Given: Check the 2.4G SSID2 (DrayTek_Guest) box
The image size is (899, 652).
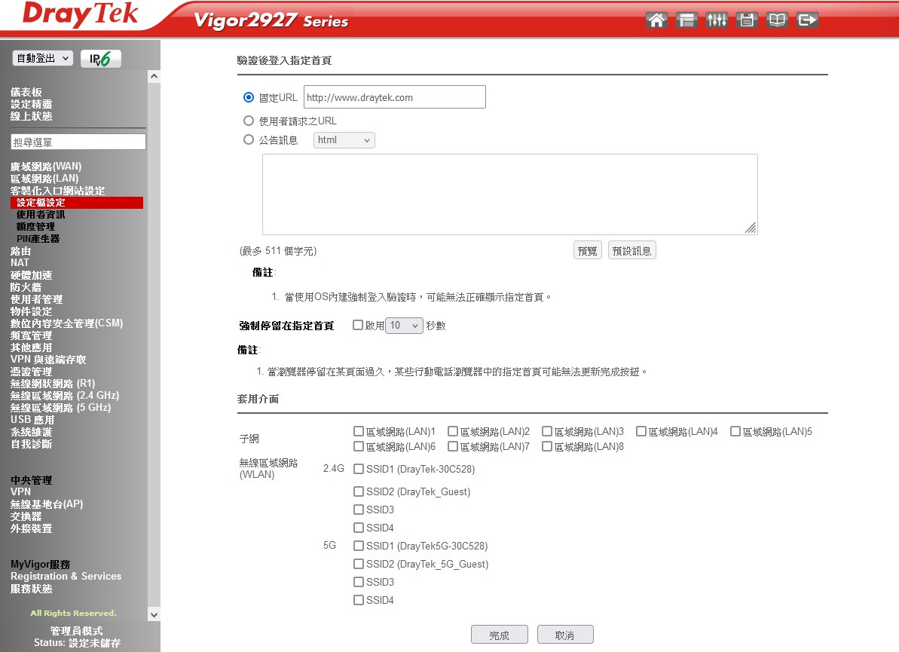Looking at the screenshot, I should click(x=359, y=491).
